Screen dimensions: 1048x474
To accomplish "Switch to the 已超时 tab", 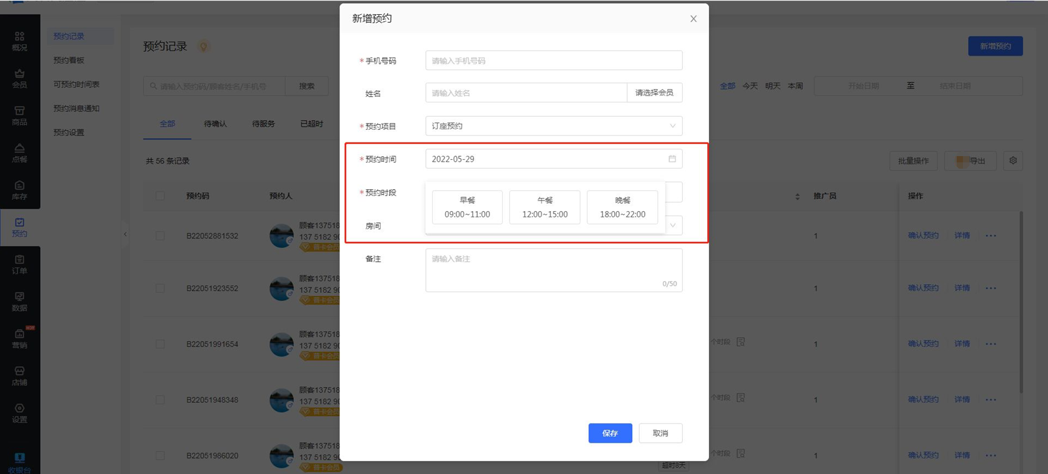I will [x=311, y=124].
